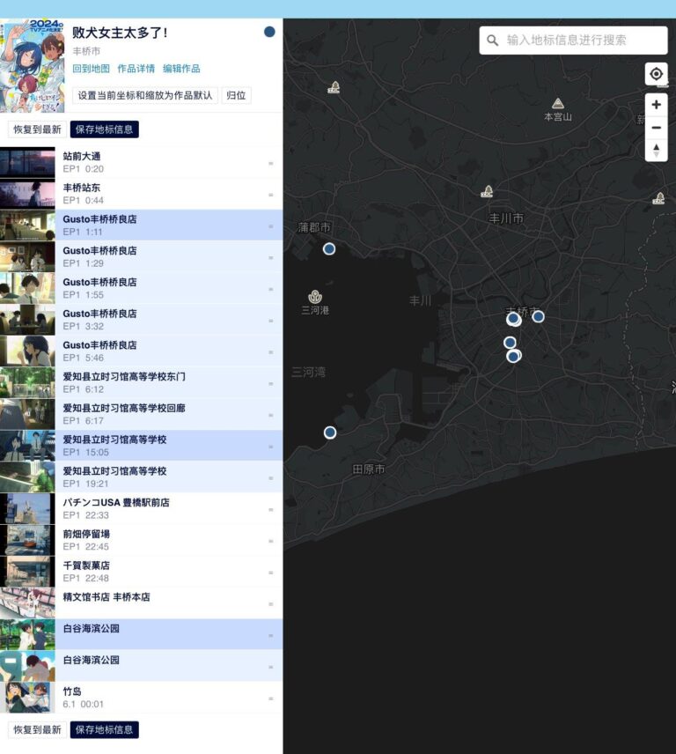Click the locate-me crosshair icon on map
The image size is (676, 754).
coord(656,74)
